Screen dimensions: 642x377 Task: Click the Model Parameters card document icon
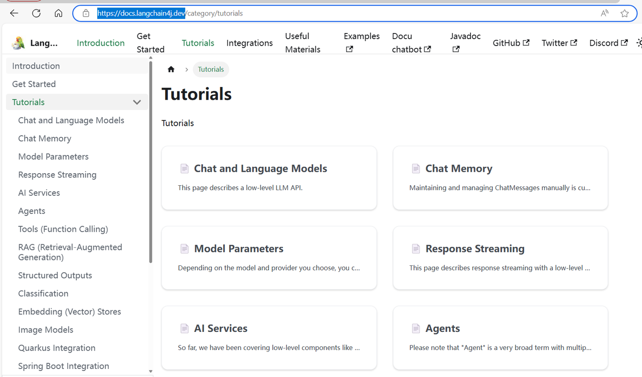pyautogui.click(x=185, y=249)
